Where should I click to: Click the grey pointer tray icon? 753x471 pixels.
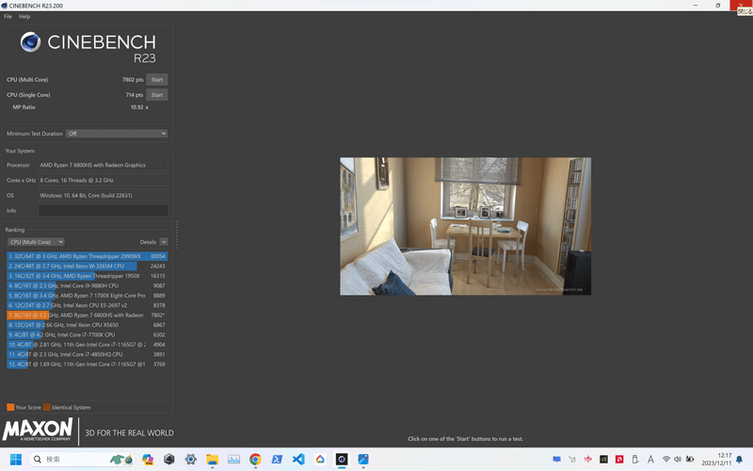(x=572, y=460)
